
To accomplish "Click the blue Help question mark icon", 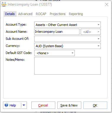I will (7, 105).
